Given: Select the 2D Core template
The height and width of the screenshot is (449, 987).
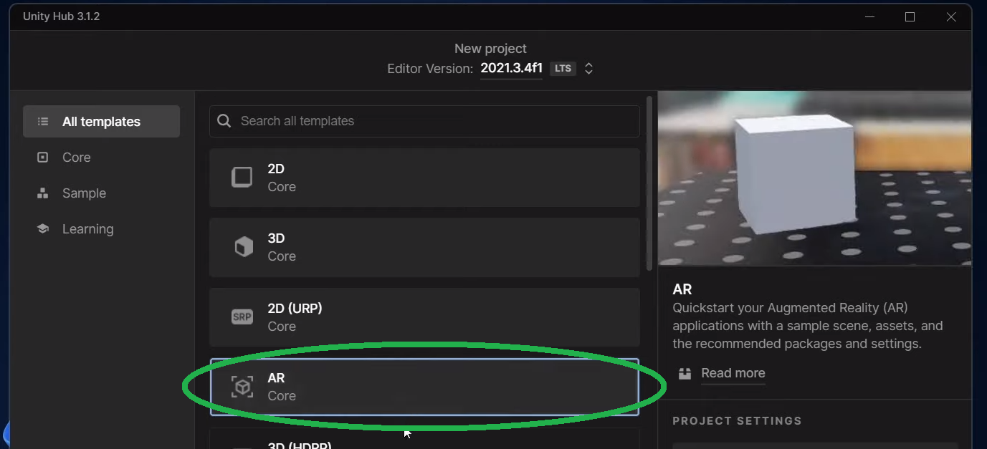Looking at the screenshot, I should pos(424,178).
